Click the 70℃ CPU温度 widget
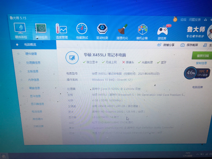The width and height of the screenshot is (212, 159). pyautogui.click(x=203, y=73)
